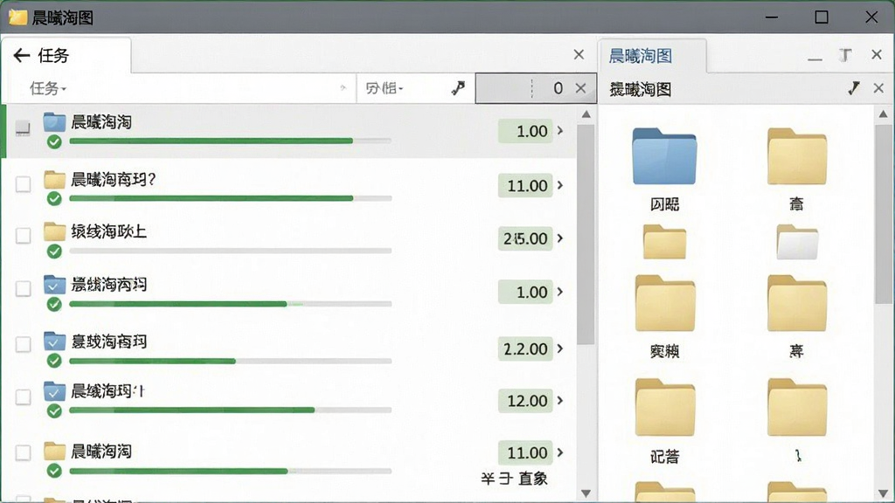Screen dimensions: 895x503
Task: Click the pin icon in the right panel header
Action: 854,88
